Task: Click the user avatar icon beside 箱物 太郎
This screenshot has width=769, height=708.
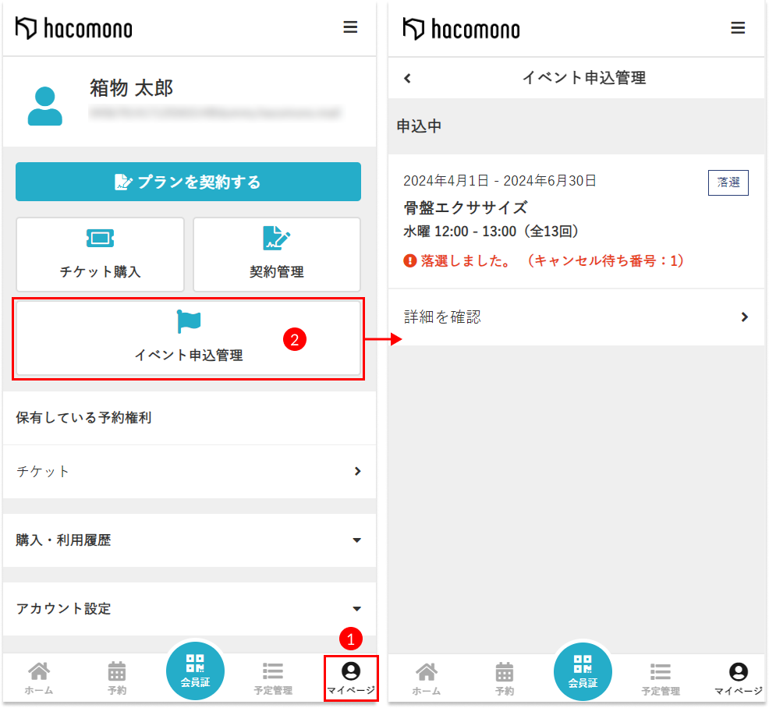Action: 45,107
